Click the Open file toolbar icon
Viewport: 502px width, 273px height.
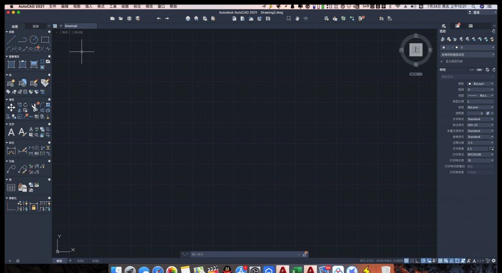121,19
